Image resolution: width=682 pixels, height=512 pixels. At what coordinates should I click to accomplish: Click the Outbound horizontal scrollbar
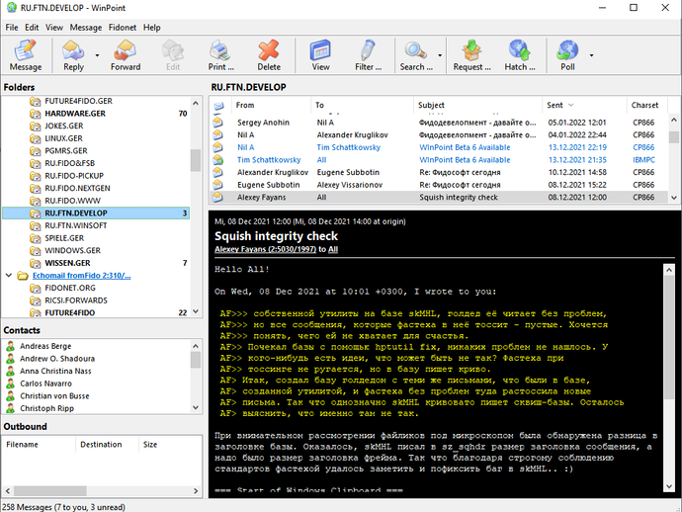pos(102,490)
